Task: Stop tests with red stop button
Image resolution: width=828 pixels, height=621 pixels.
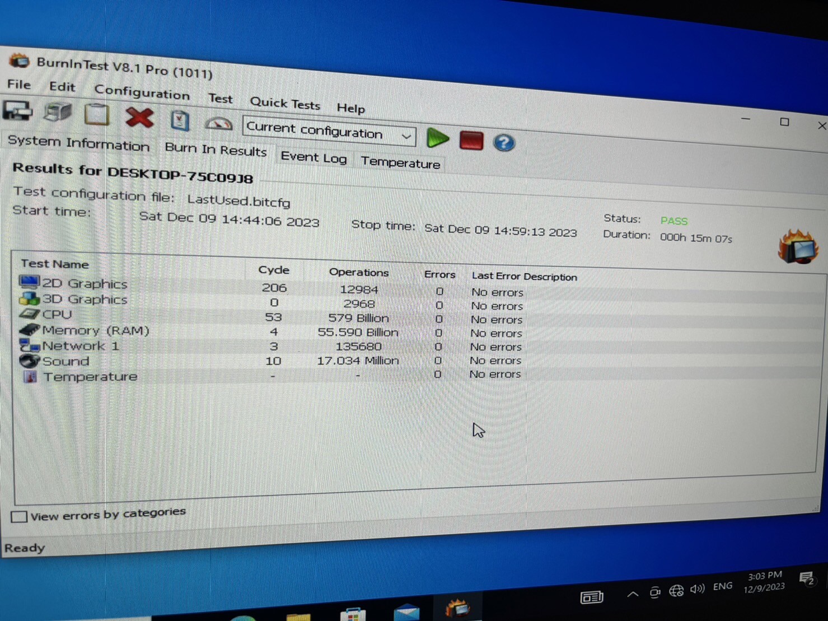Action: click(x=471, y=141)
